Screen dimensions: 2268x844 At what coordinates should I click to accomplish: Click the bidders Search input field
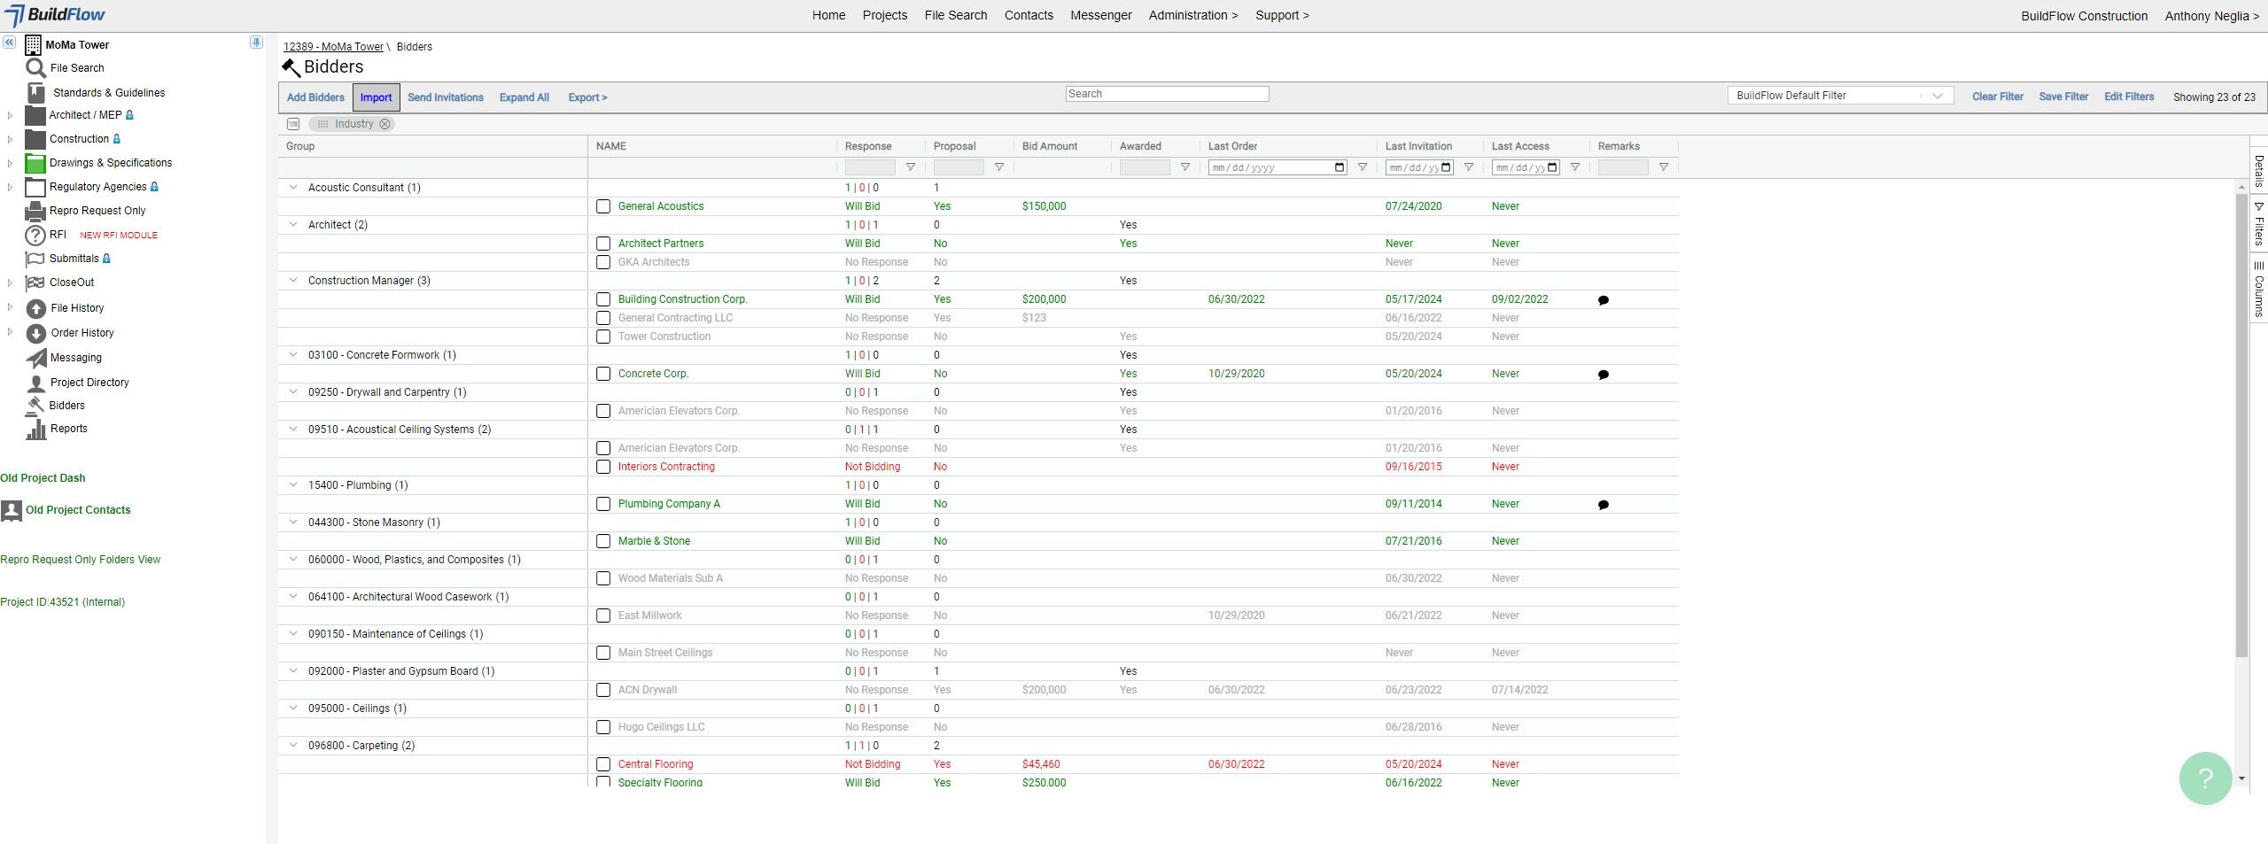pyautogui.click(x=1167, y=94)
